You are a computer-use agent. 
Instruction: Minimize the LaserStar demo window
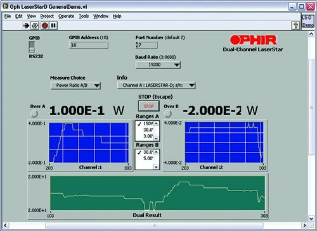coord(292,7)
